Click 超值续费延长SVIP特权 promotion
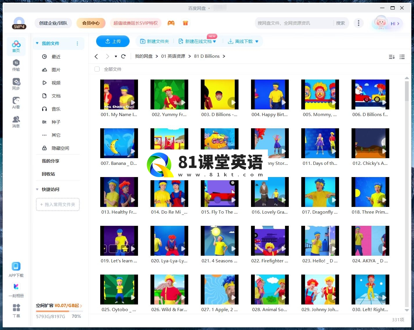Screen dimensions: 414x330 [135, 23]
